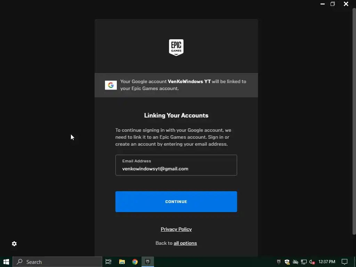This screenshot has height=267, width=356.
Task: Click the blue CONTINUE button
Action: point(176,202)
